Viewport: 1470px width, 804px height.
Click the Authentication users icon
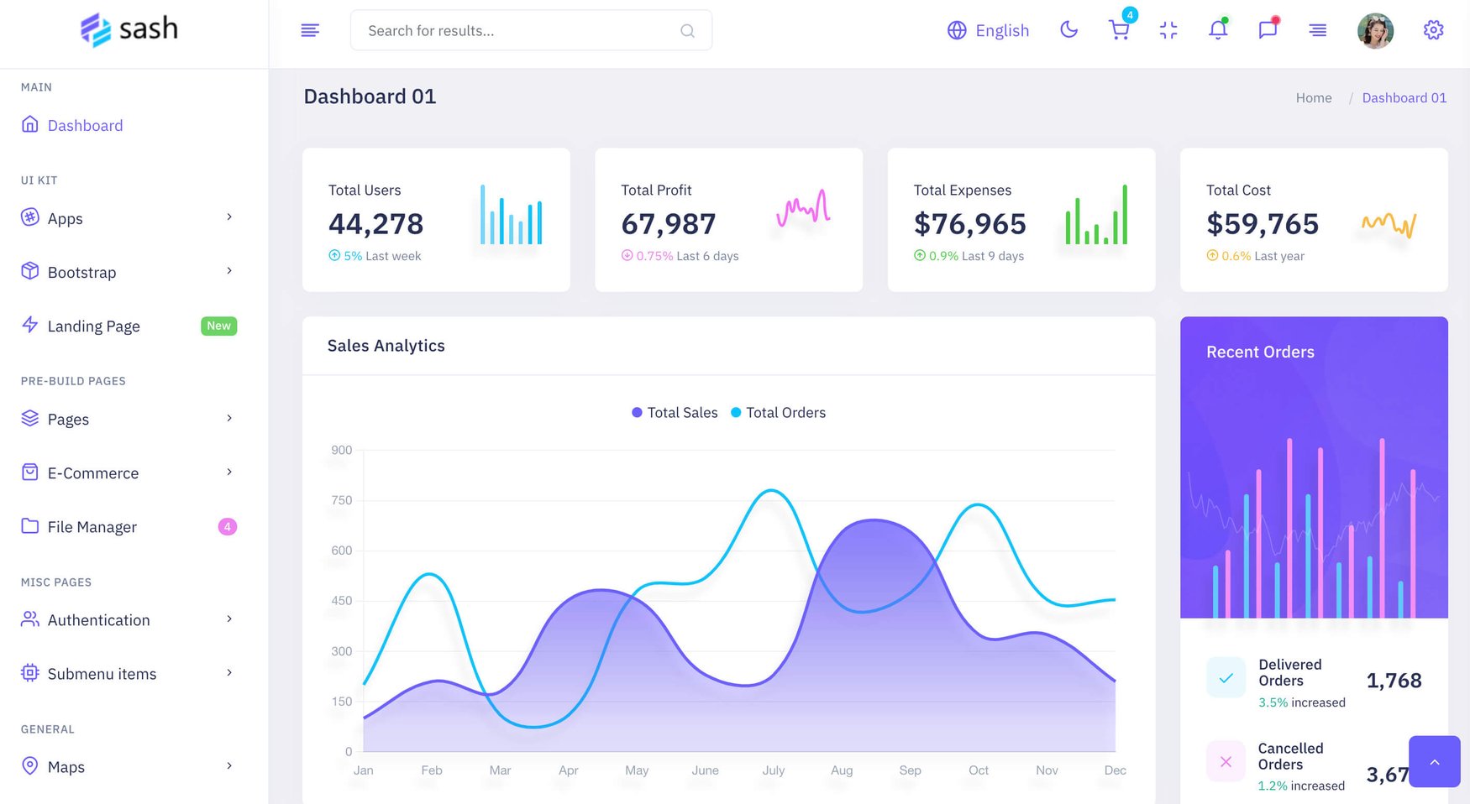coord(30,619)
